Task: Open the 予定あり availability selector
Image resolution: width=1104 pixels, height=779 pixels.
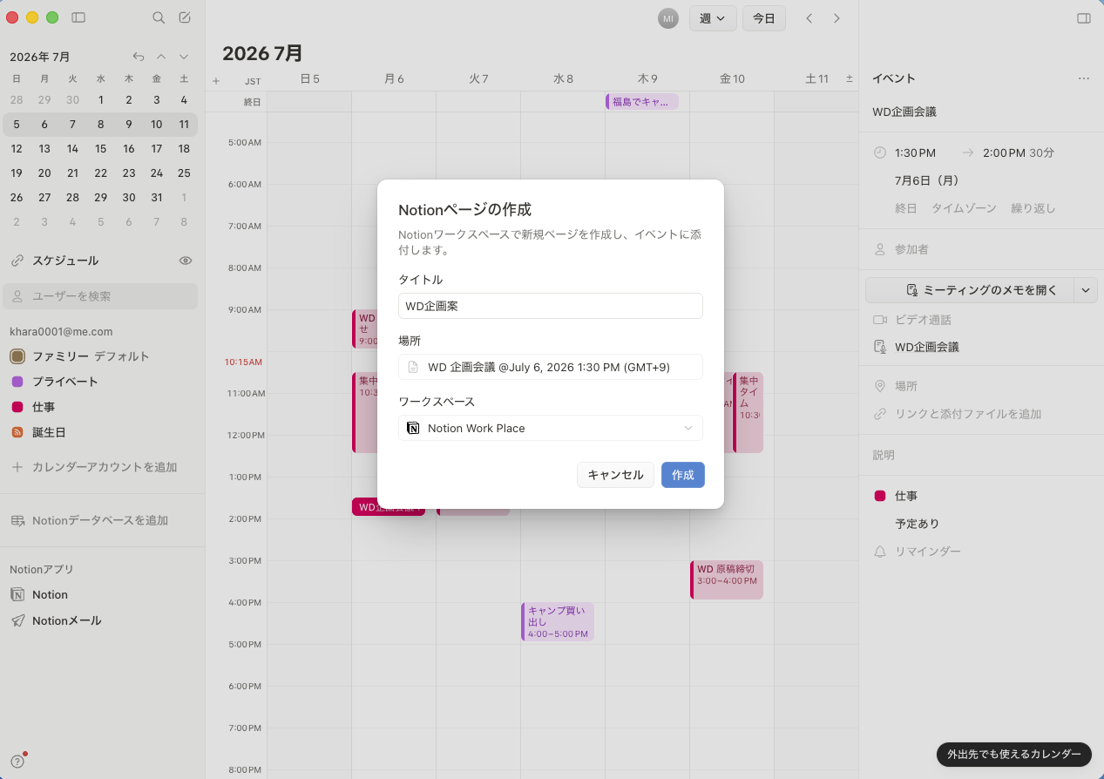Action: 917,524
